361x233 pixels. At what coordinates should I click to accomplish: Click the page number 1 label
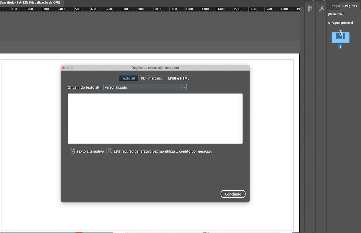click(340, 47)
